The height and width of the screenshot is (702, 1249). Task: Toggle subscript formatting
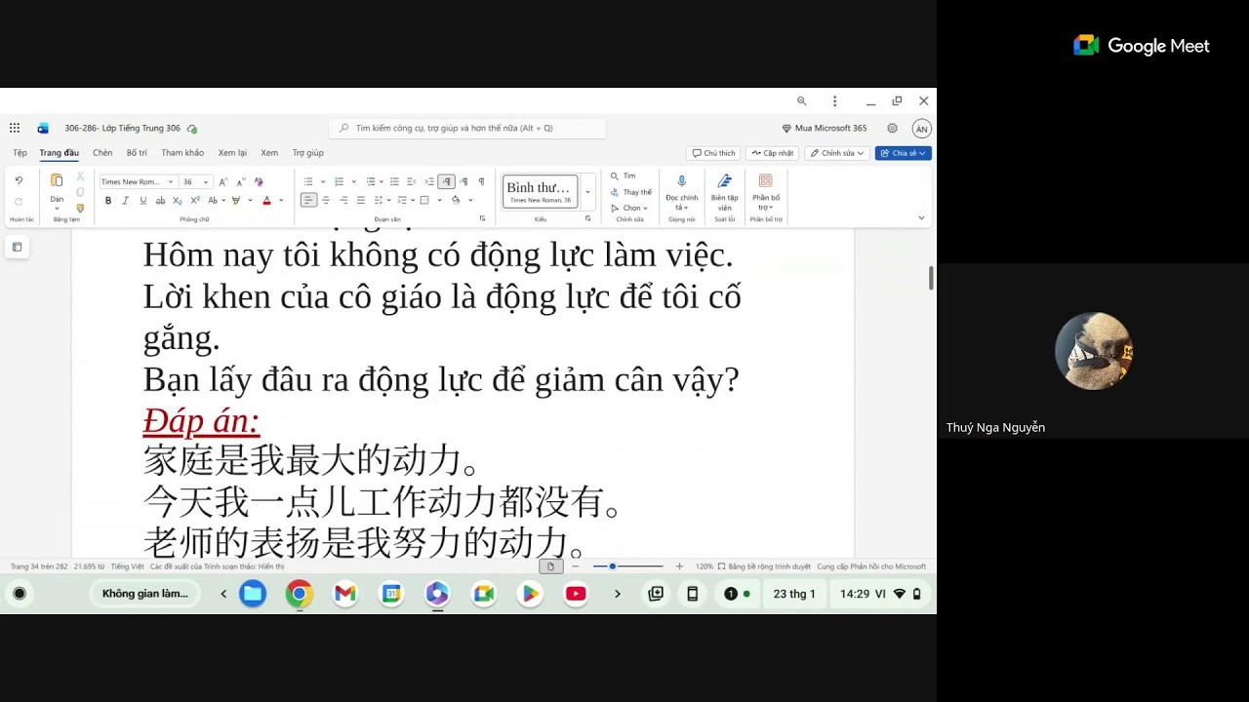tap(178, 201)
